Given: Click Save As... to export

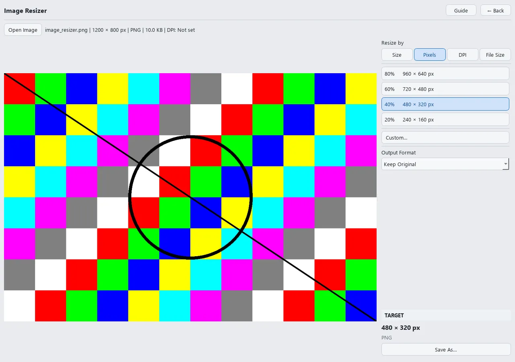Looking at the screenshot, I should 446,350.
